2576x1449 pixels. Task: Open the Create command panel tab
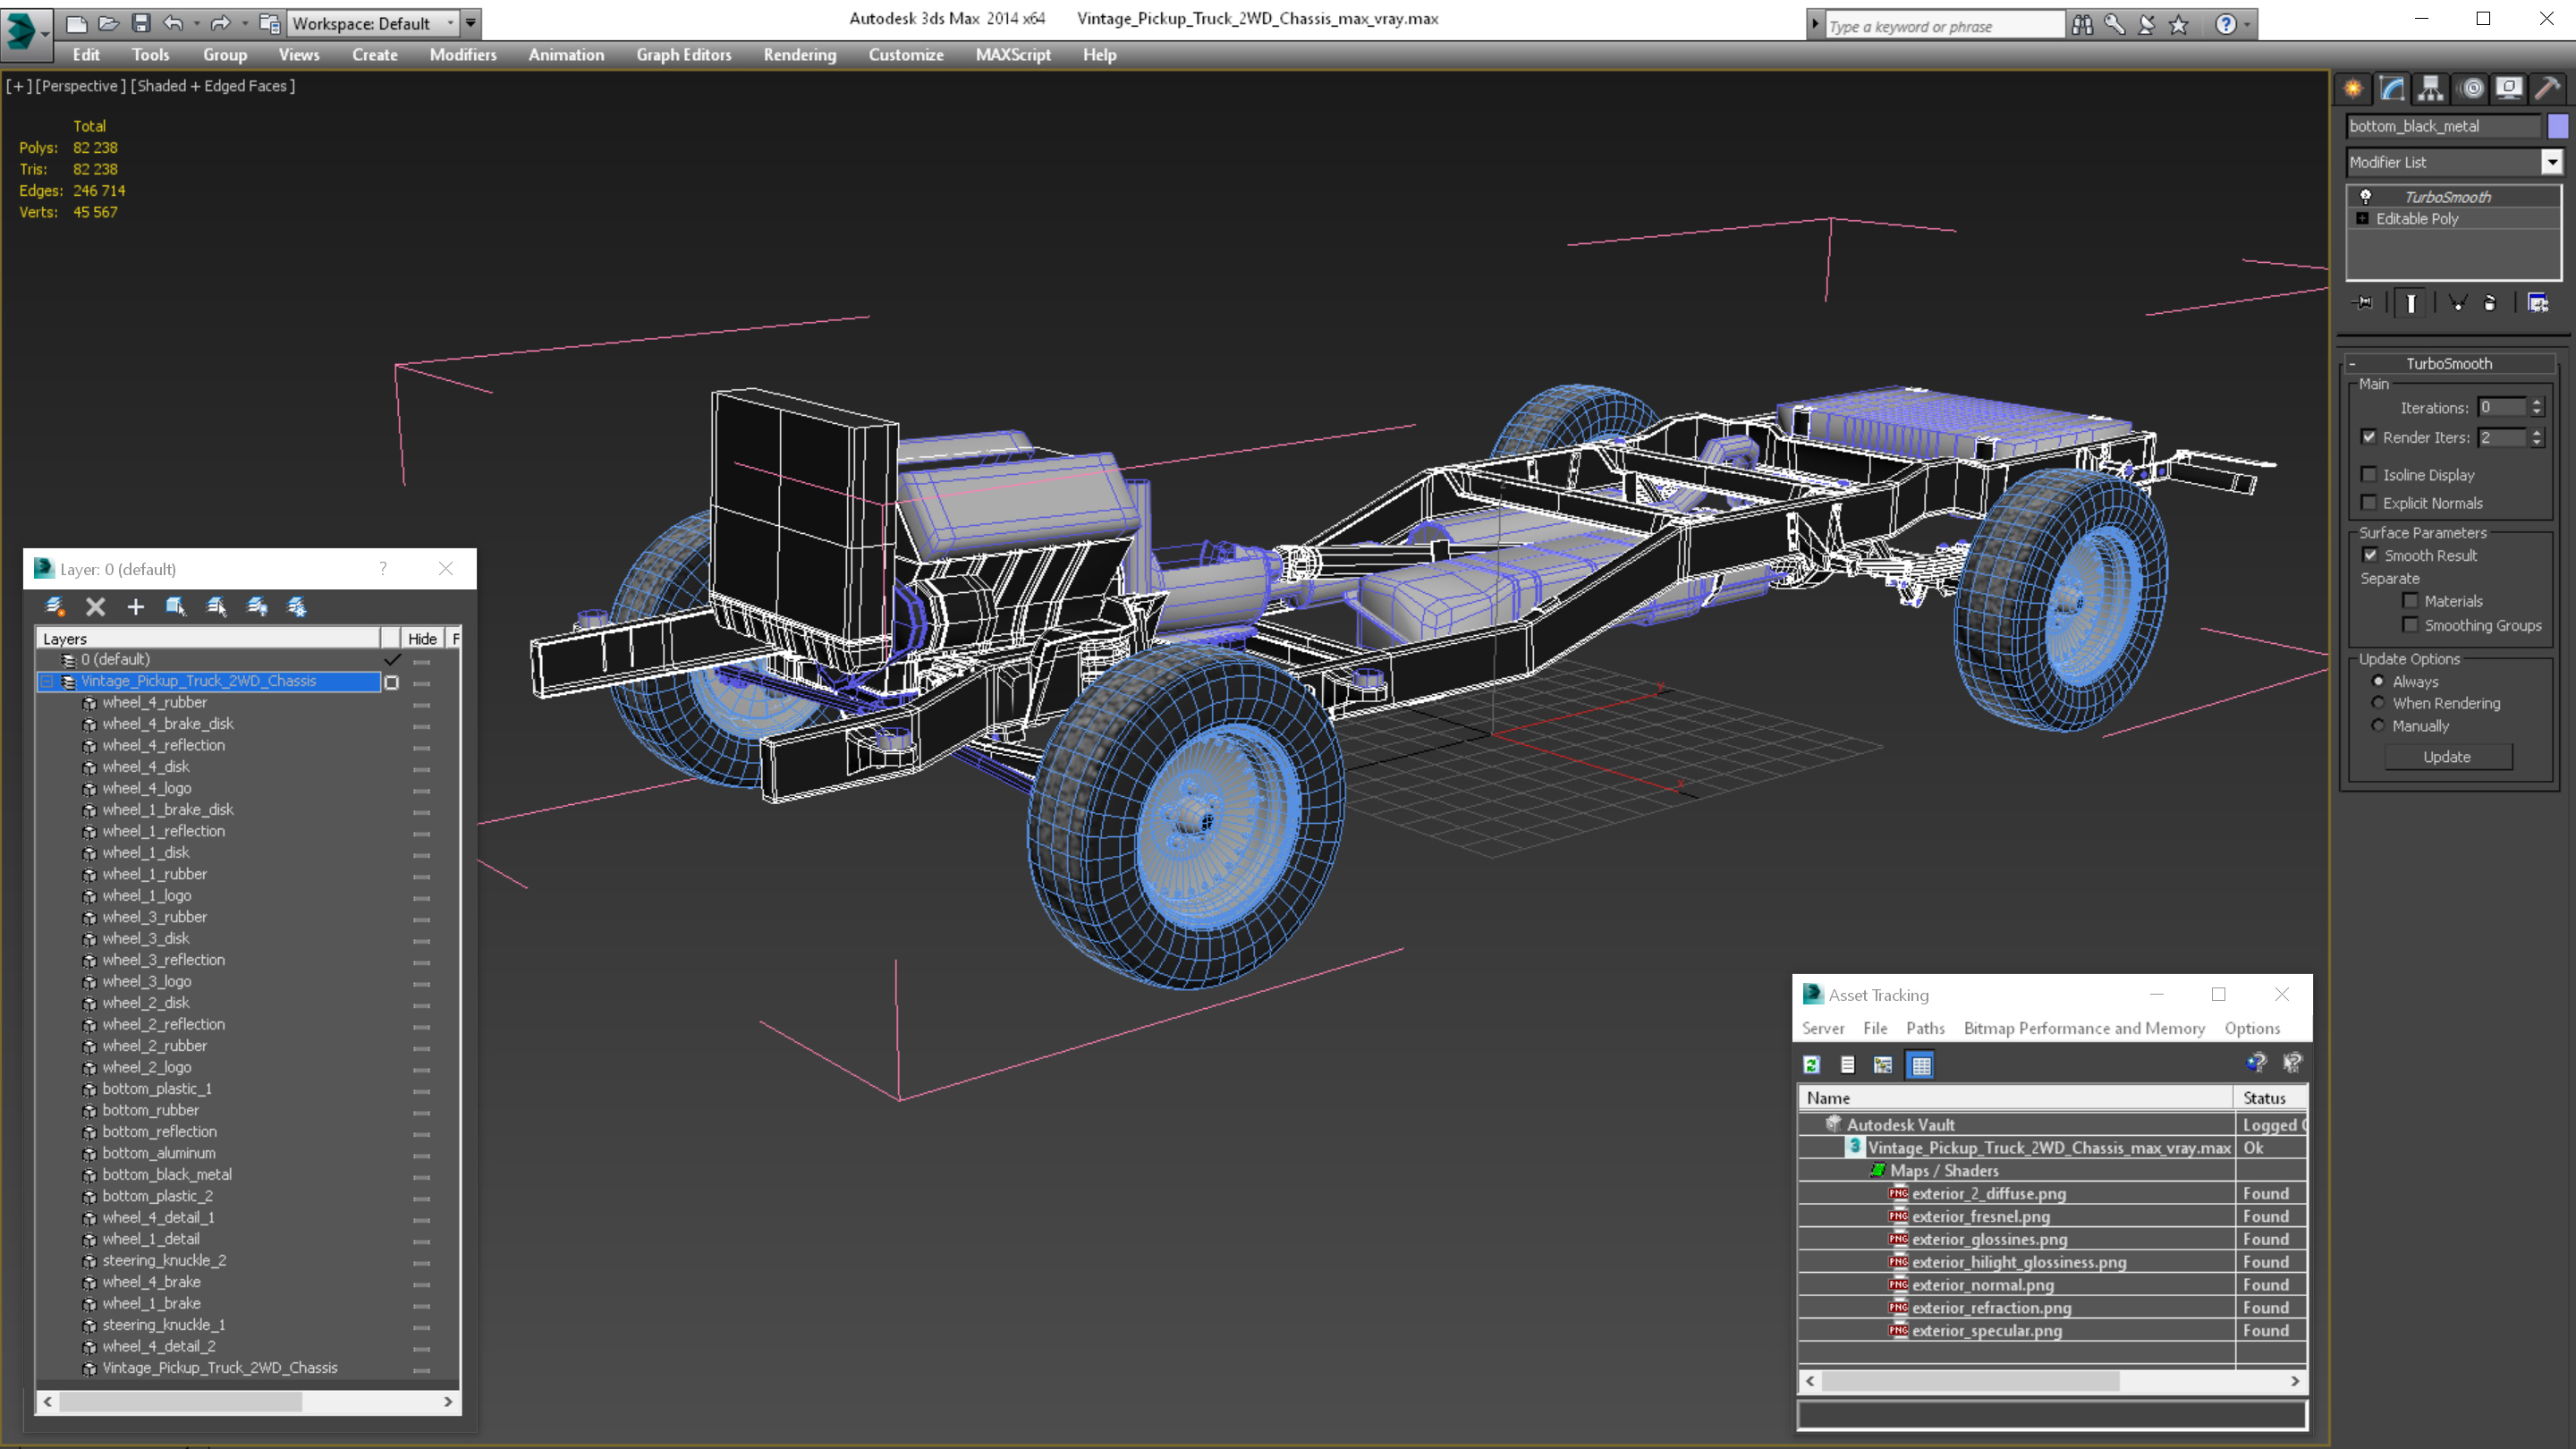coord(2353,88)
